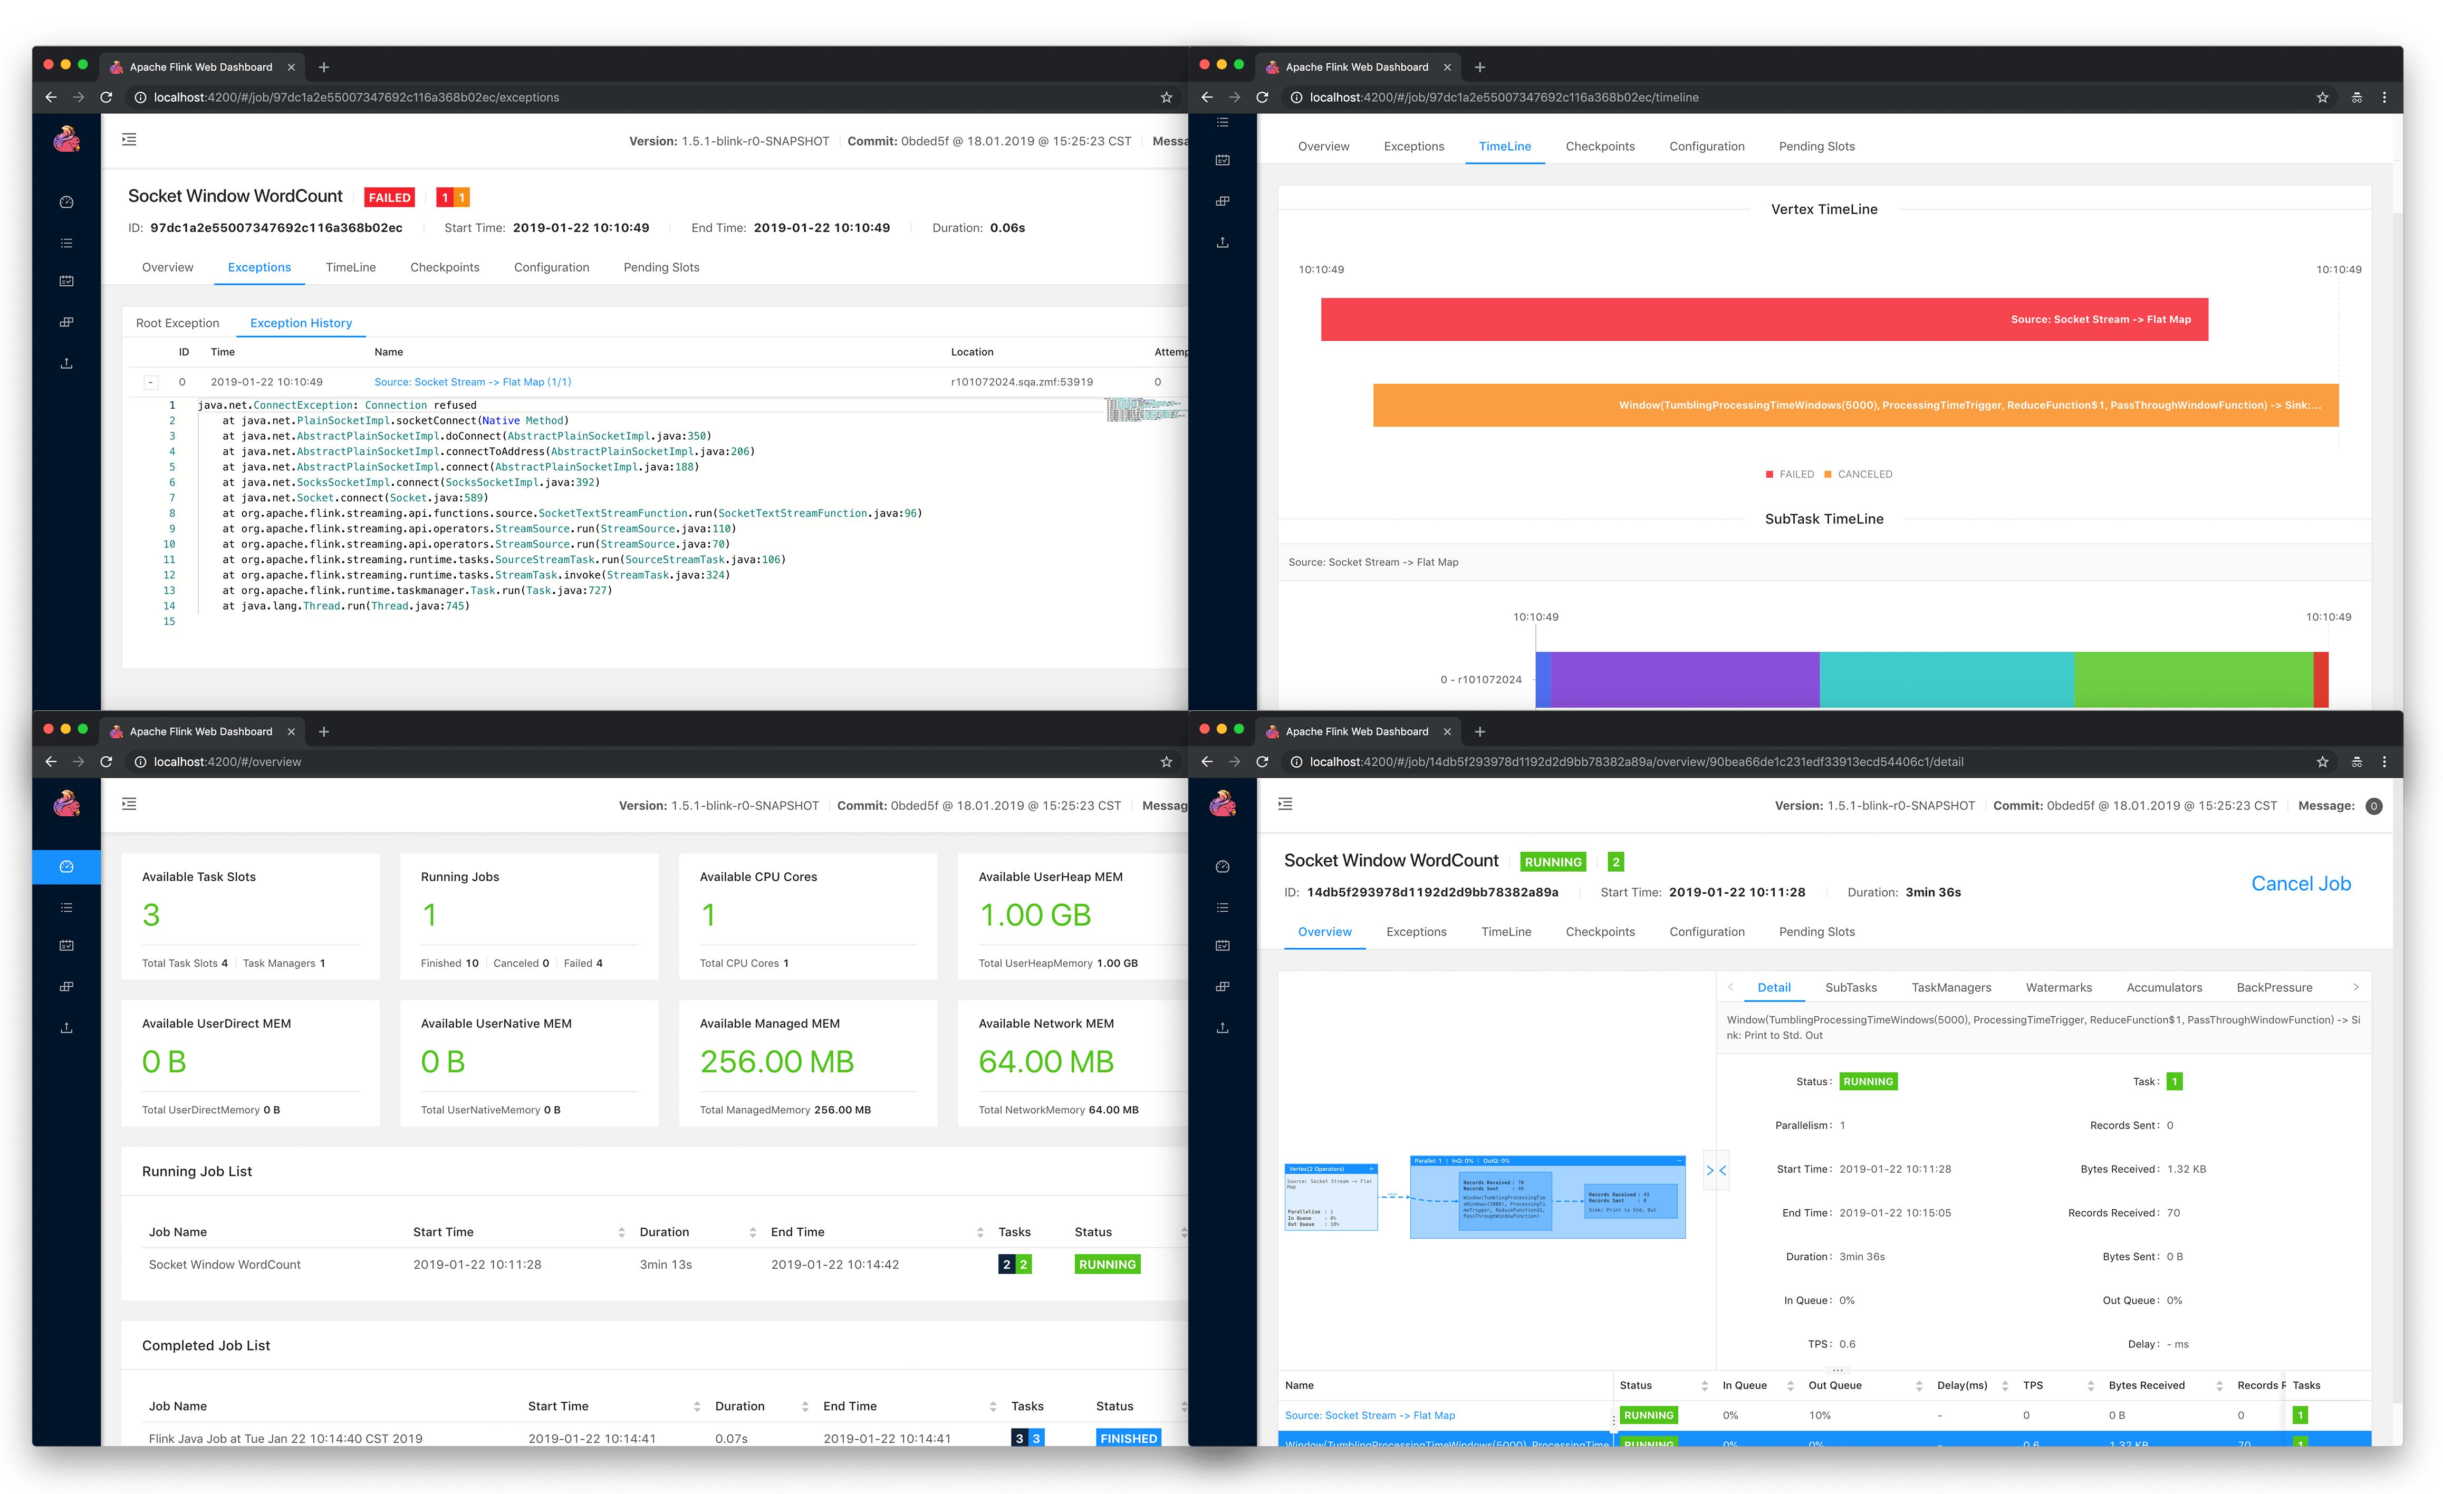Viewport: 2443px width, 1494px height.
Task: Click the split-panel arrows beside the job graph
Action: click(x=1715, y=1171)
